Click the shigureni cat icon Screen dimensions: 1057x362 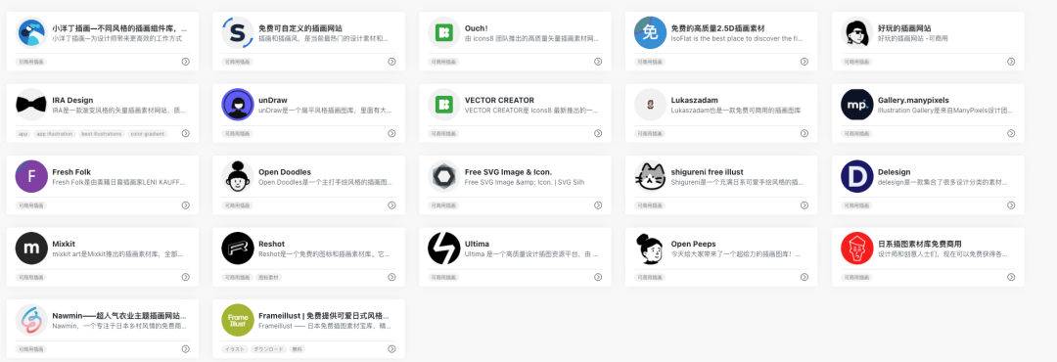(x=651, y=177)
